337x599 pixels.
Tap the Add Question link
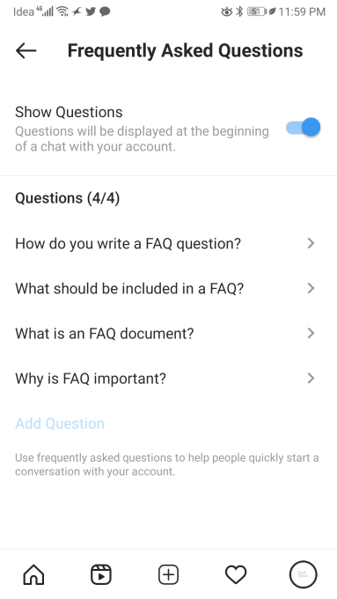60,424
